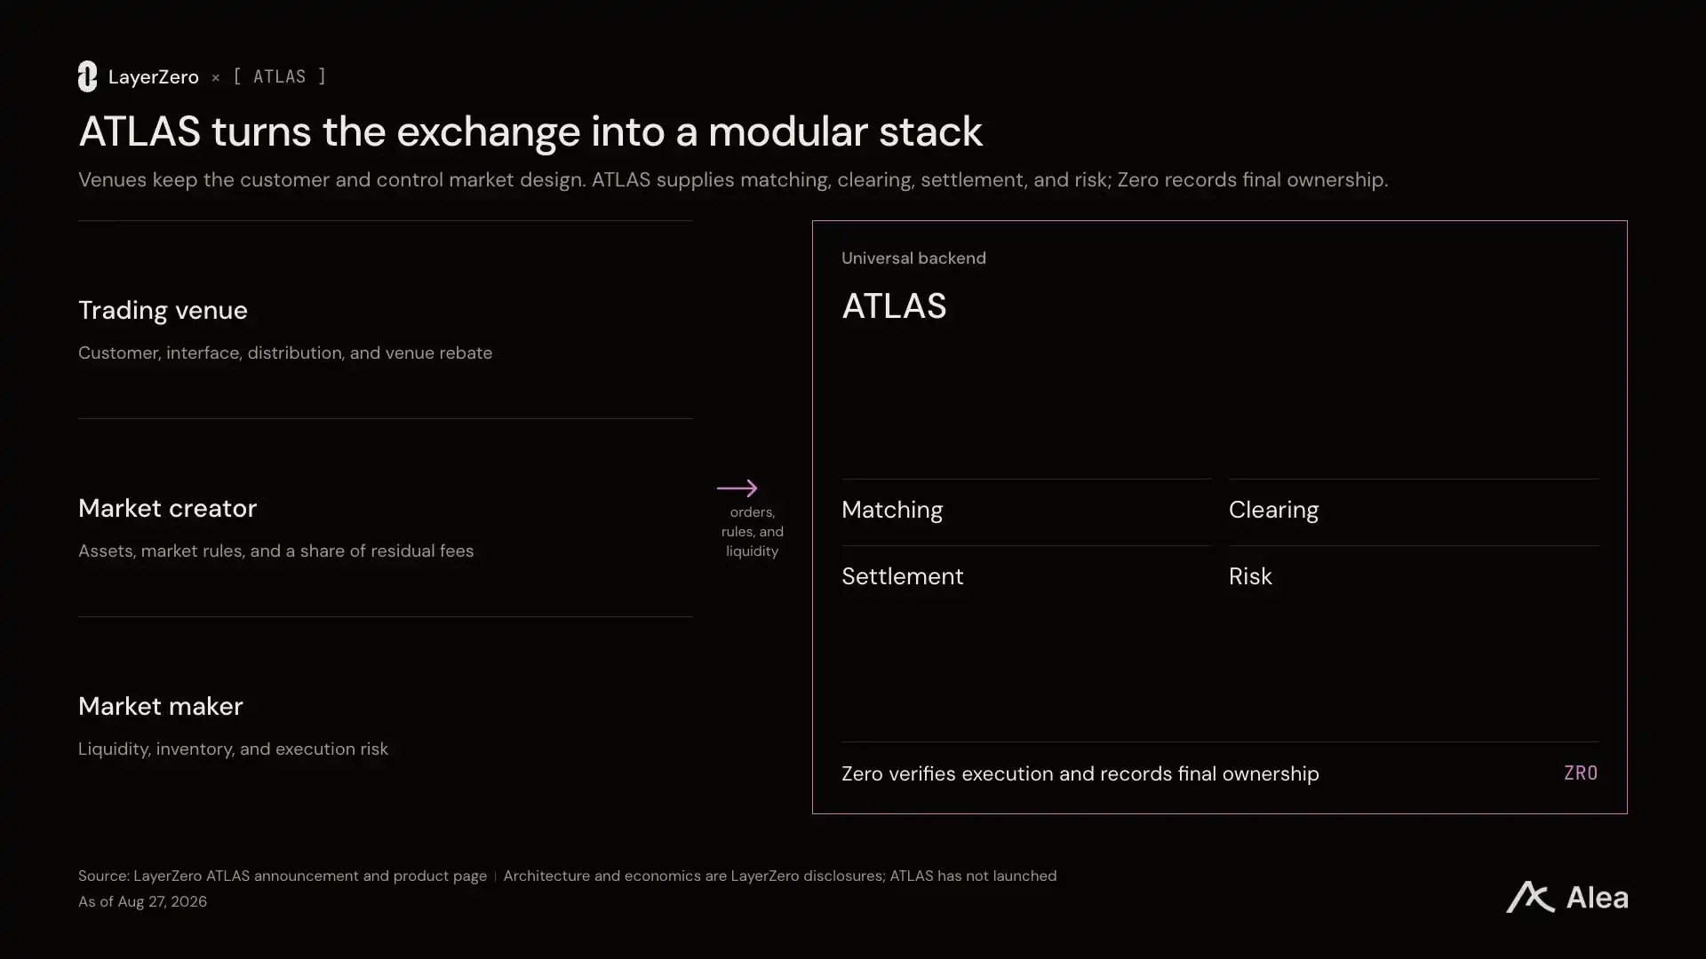Select the Market creator heading
Image resolution: width=1706 pixels, height=959 pixels.
click(167, 508)
